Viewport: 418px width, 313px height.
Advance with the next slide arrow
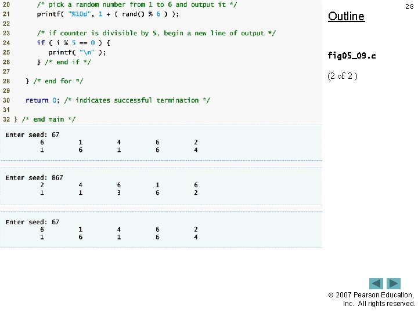point(394,283)
